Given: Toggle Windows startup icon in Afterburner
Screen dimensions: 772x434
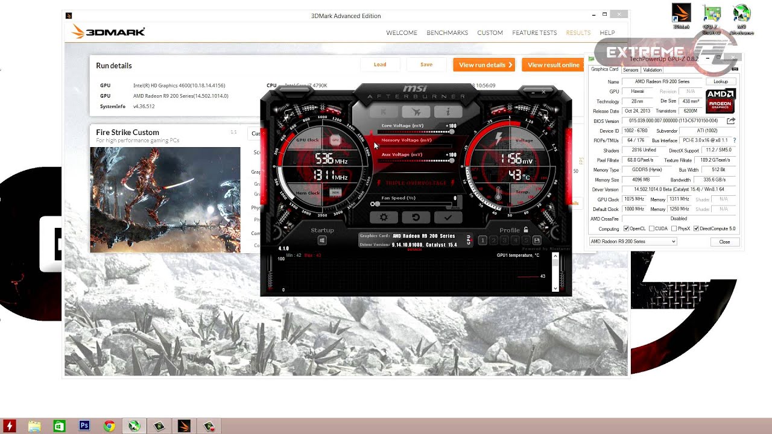Looking at the screenshot, I should 322,241.
